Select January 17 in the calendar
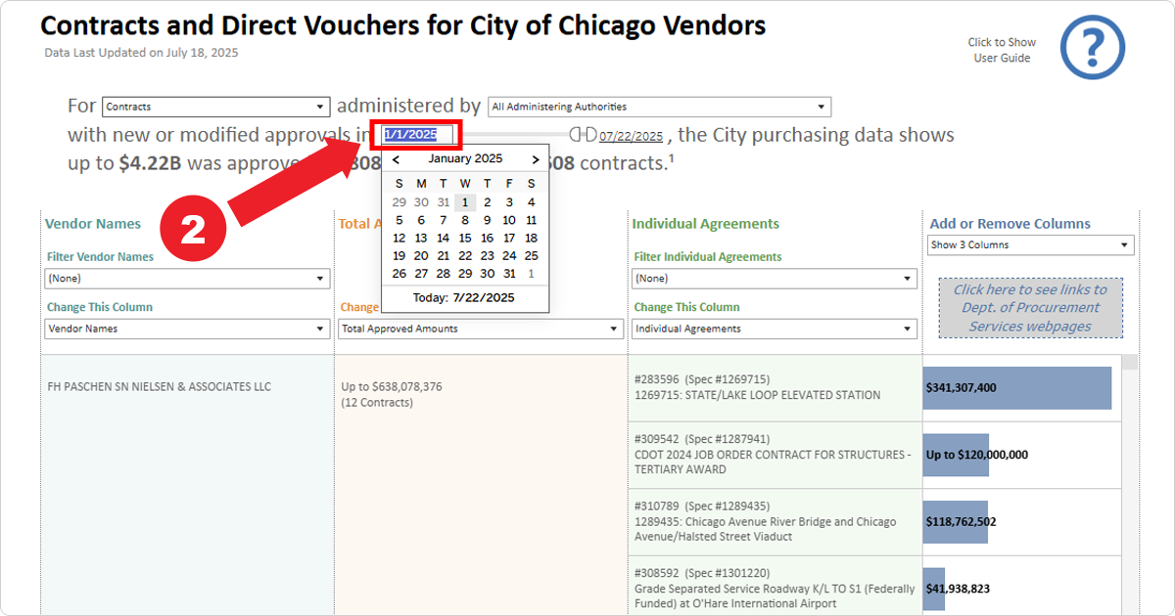This screenshot has width=1175, height=616. click(x=509, y=238)
